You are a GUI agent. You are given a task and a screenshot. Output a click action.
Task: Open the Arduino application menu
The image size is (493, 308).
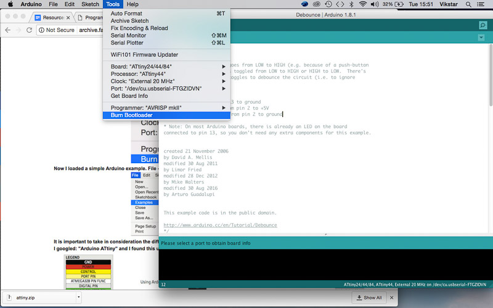pyautogui.click(x=31, y=4)
